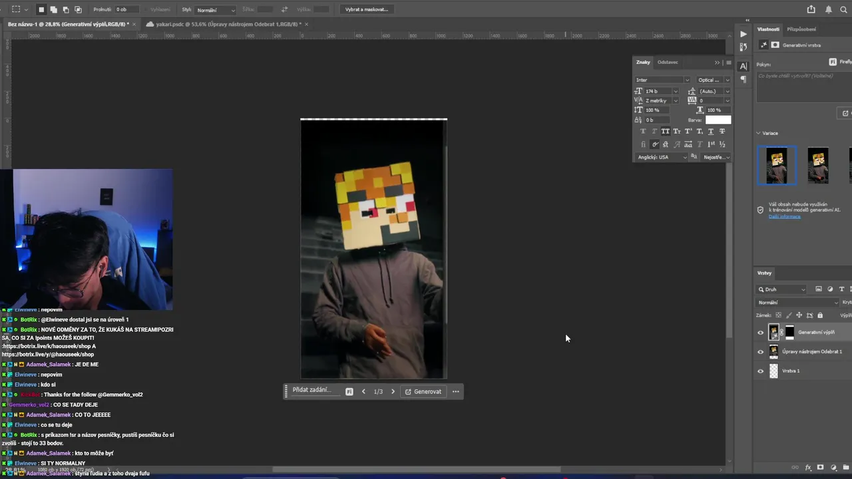
Task: Toggle stylistic alternates (aa) option
Action: click(688, 144)
